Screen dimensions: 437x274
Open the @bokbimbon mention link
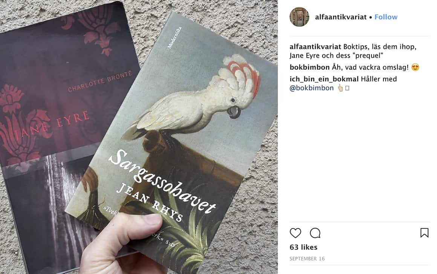(x=312, y=88)
